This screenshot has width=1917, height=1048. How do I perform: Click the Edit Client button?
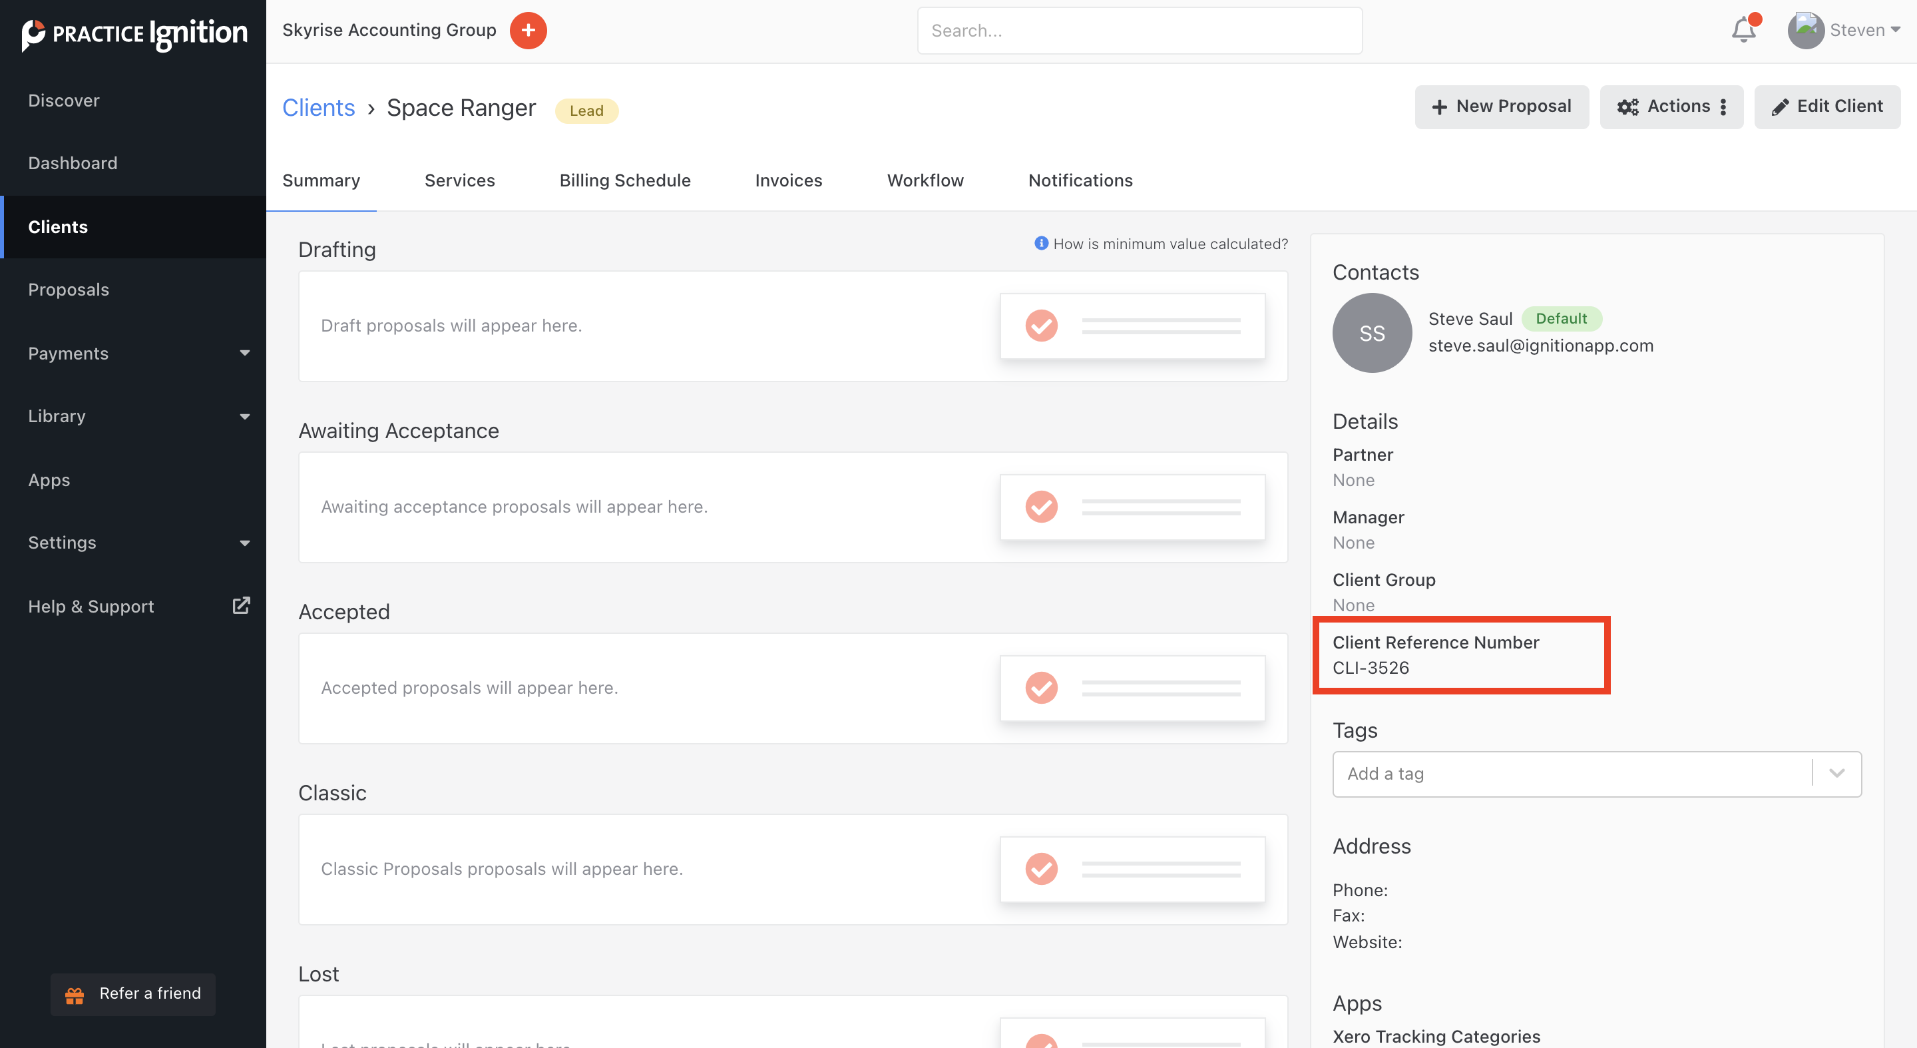[x=1826, y=107]
